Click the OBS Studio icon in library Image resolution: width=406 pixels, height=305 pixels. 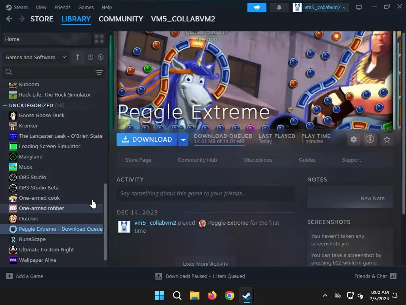pyautogui.click(x=13, y=178)
